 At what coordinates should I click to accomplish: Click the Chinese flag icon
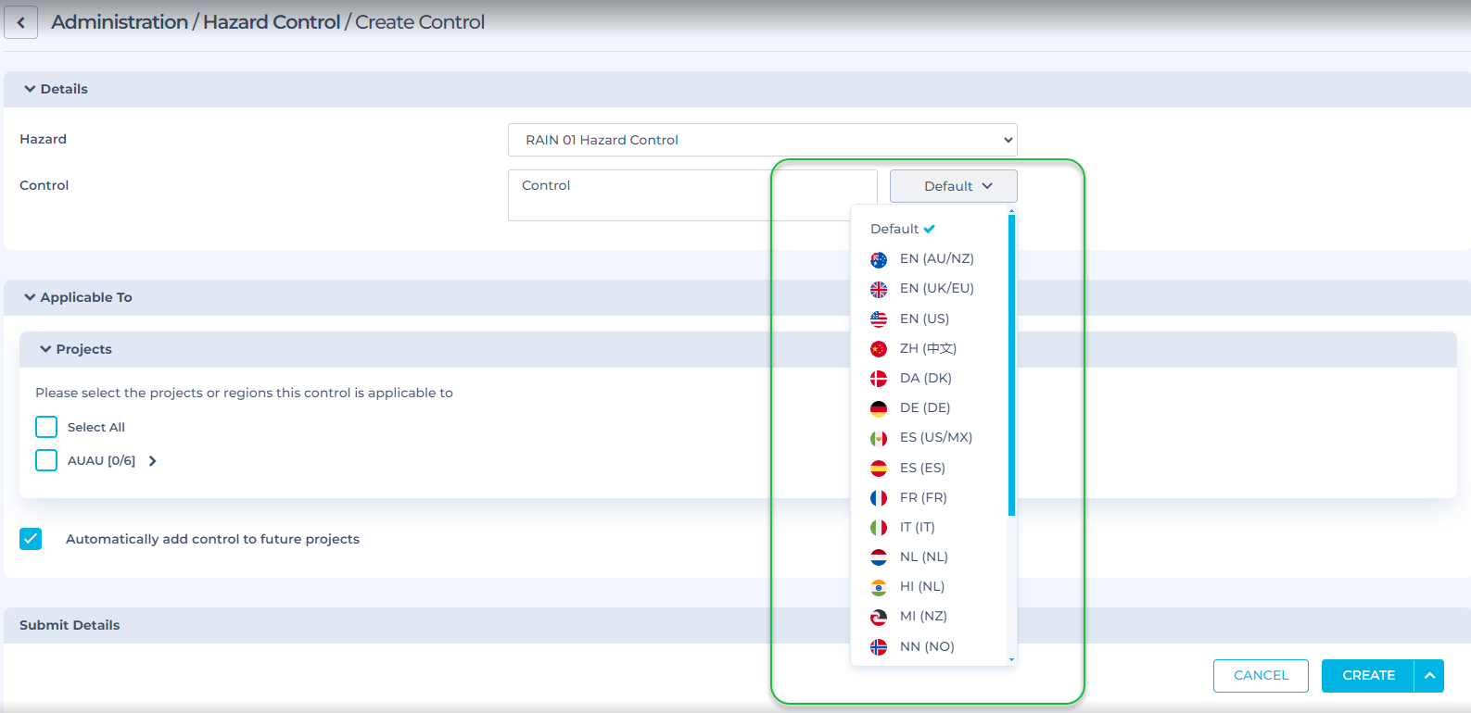click(x=879, y=349)
